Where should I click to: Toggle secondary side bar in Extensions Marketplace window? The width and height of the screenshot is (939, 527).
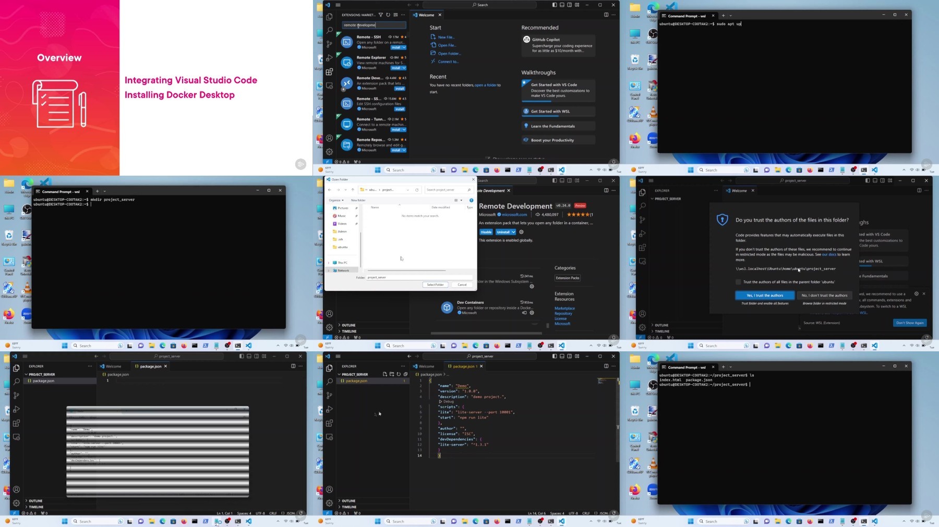(569, 5)
